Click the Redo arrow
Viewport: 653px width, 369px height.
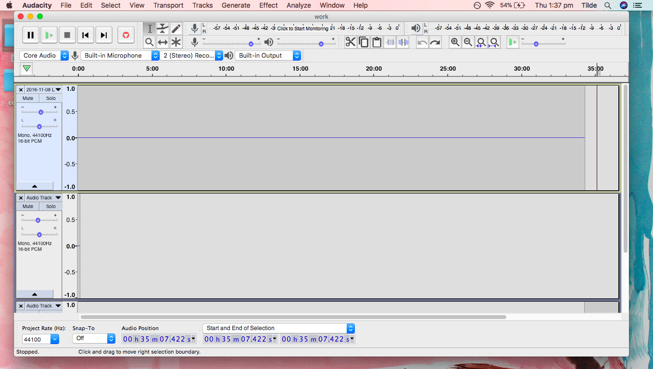point(435,42)
